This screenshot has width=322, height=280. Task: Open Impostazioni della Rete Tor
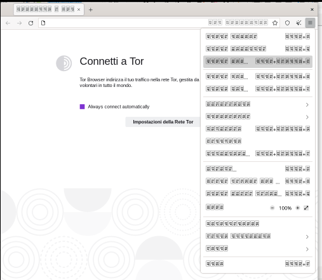click(163, 122)
